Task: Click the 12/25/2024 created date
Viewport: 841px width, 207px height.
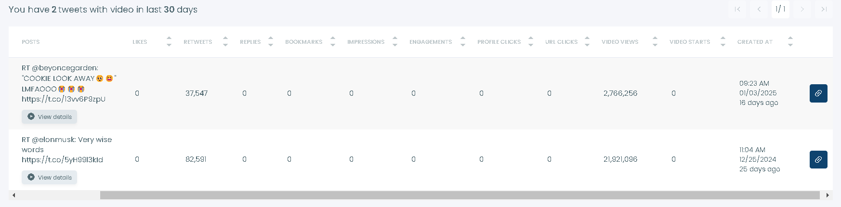Action: point(758,159)
